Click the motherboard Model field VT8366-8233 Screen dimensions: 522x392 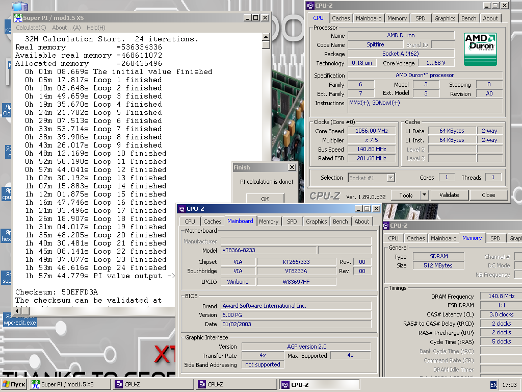coord(269,250)
